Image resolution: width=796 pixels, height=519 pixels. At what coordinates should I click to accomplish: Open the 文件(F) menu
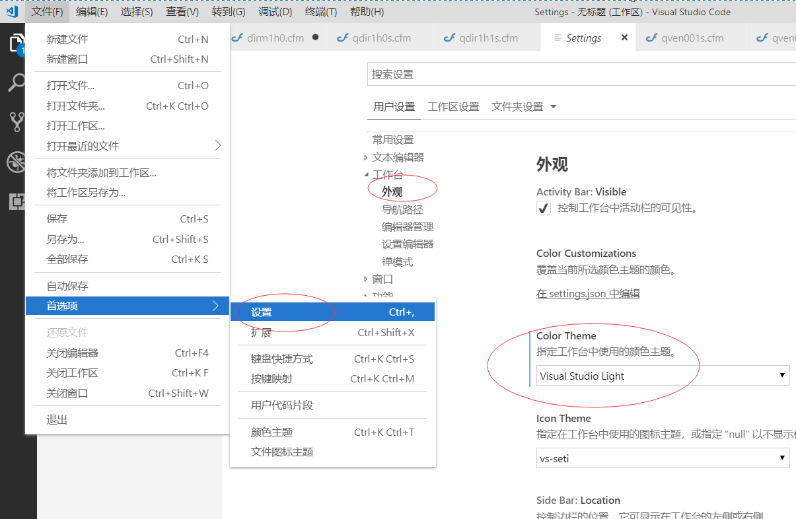(x=48, y=11)
